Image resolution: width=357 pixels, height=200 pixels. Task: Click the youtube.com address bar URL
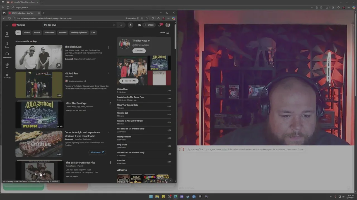[x=45, y=18]
